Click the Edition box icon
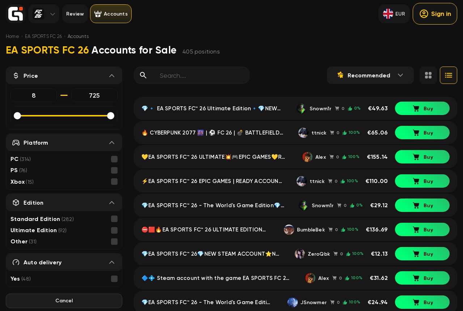 (16, 203)
